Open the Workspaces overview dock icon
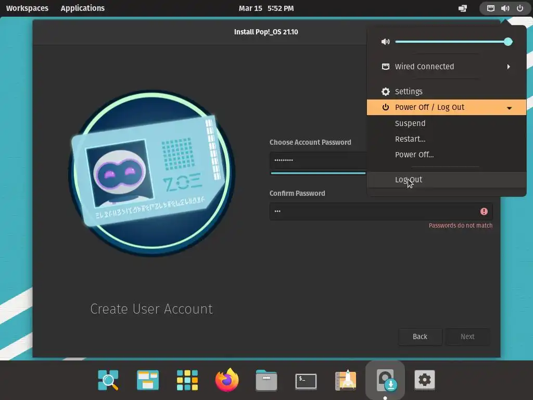 click(x=147, y=380)
